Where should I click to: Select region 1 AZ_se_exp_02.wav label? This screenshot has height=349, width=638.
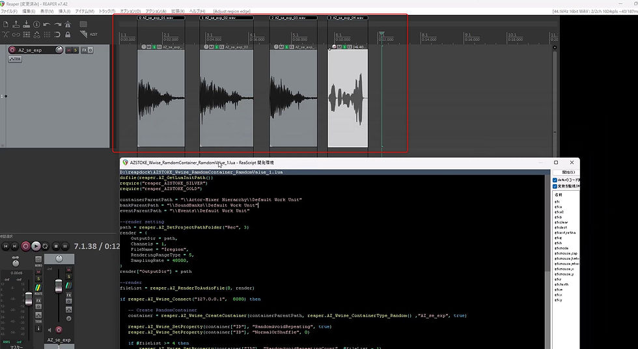coord(227,18)
